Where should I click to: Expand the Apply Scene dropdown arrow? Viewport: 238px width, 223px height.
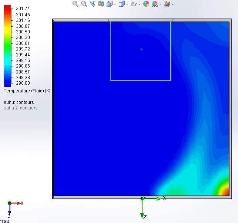coord(160,4)
